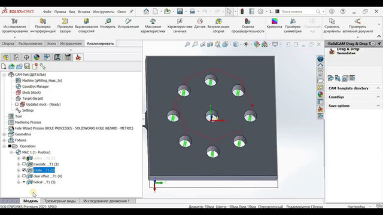This screenshot has height=215, width=383.
Task: Select Machine (gMilling_Haas_3x) item
Action: tap(42, 81)
